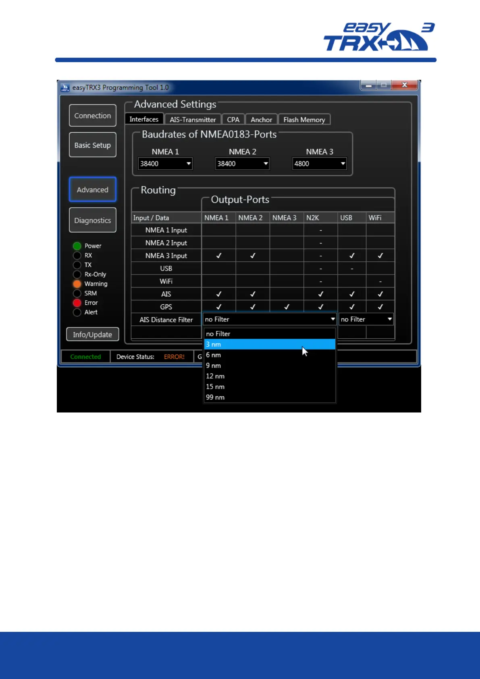Toggle NMEA 3 Input routing to USB

click(x=352, y=256)
